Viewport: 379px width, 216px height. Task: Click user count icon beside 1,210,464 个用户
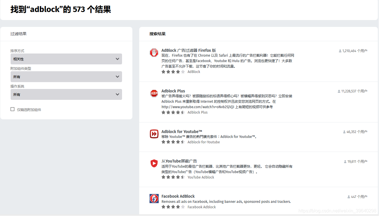pyautogui.click(x=340, y=51)
